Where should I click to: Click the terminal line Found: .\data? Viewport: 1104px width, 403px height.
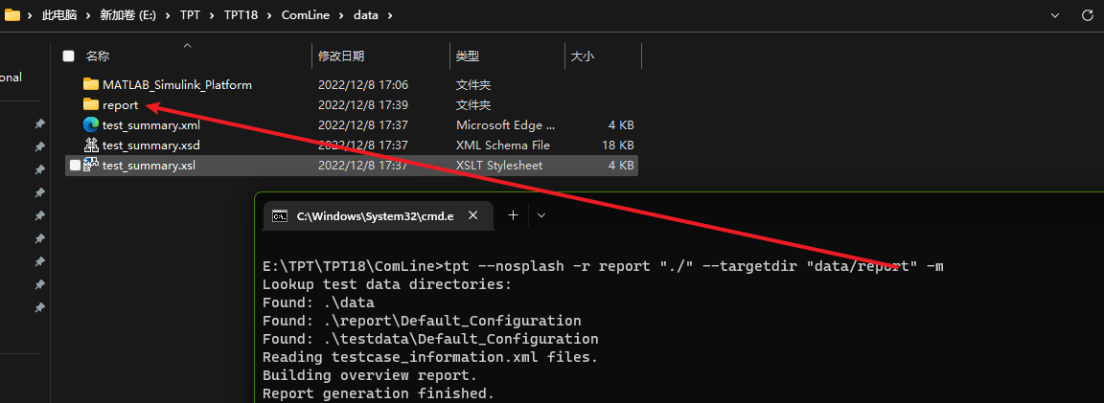click(318, 302)
